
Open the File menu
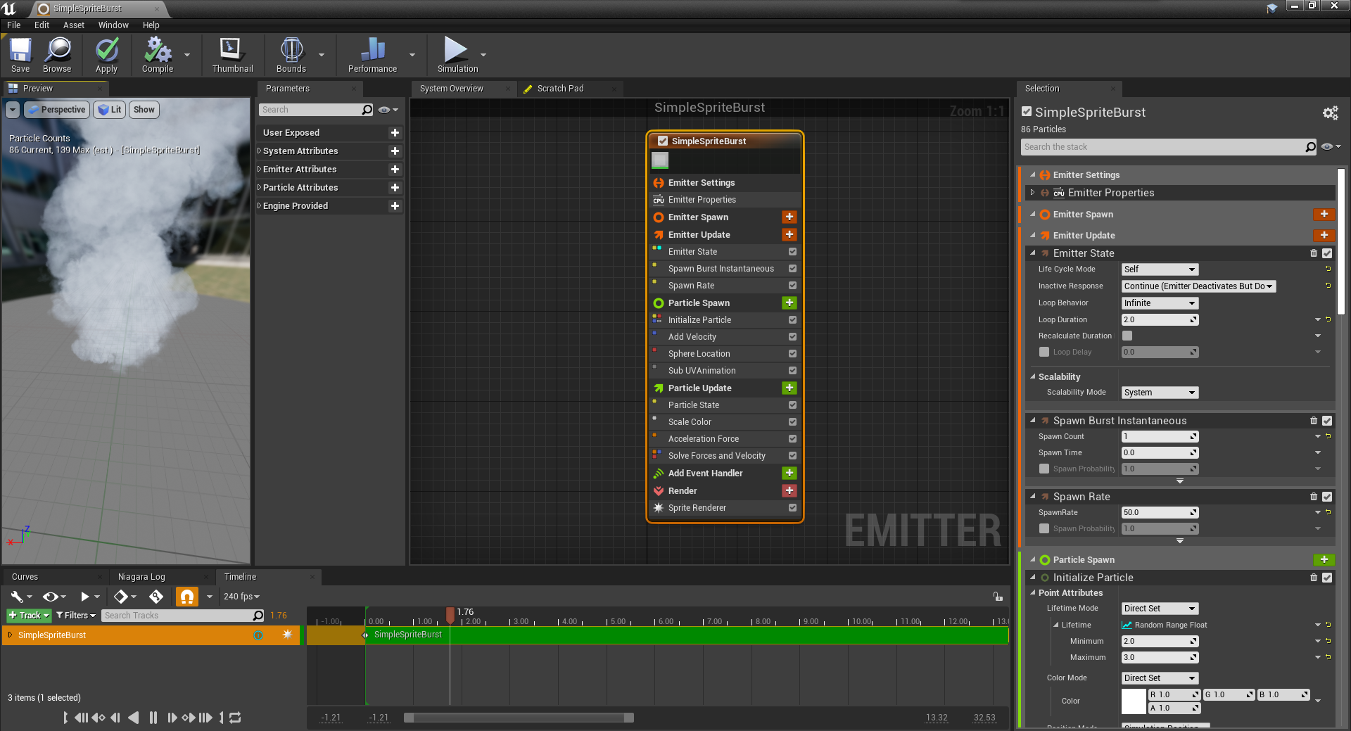click(14, 25)
